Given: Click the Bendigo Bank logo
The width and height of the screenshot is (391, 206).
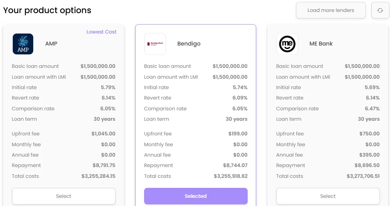Looking at the screenshot, I should point(155,44).
